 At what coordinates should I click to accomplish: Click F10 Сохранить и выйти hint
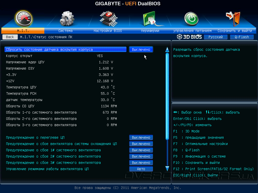click(196, 163)
